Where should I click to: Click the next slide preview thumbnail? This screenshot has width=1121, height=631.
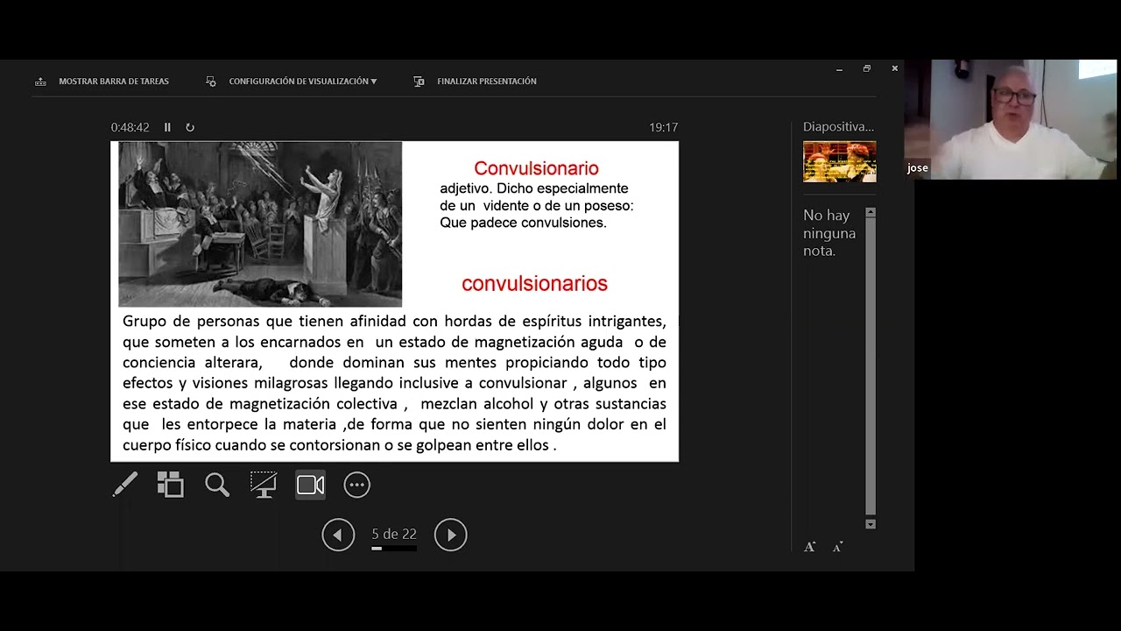(x=840, y=161)
